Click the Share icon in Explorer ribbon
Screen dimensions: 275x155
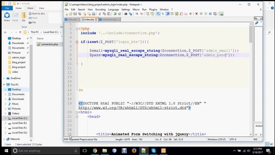point(7,17)
